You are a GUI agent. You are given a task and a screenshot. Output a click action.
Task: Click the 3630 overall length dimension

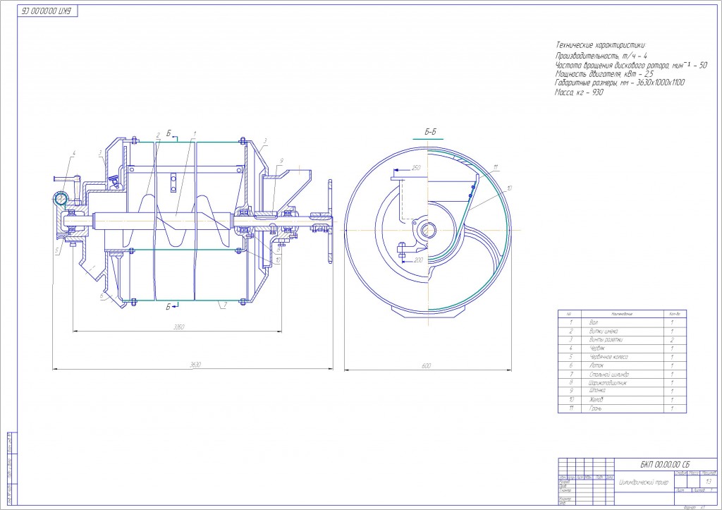[195, 365]
